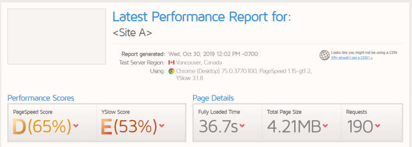Expand the Total Page Size arrow
The image size is (412, 147).
[325, 126]
